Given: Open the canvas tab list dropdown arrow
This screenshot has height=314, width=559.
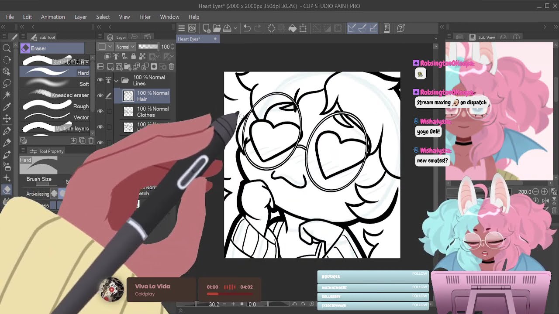Looking at the screenshot, I should (x=435, y=39).
